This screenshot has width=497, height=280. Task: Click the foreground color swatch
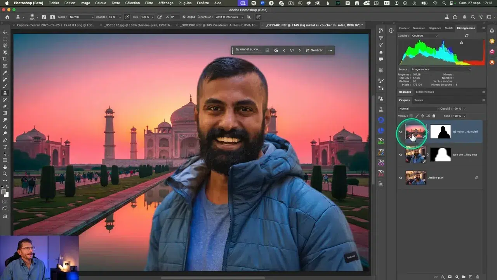click(x=3, y=192)
